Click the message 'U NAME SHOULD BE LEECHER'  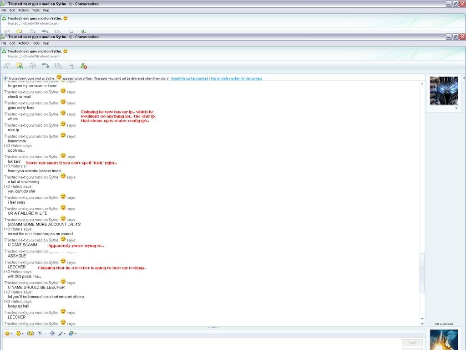36,288
